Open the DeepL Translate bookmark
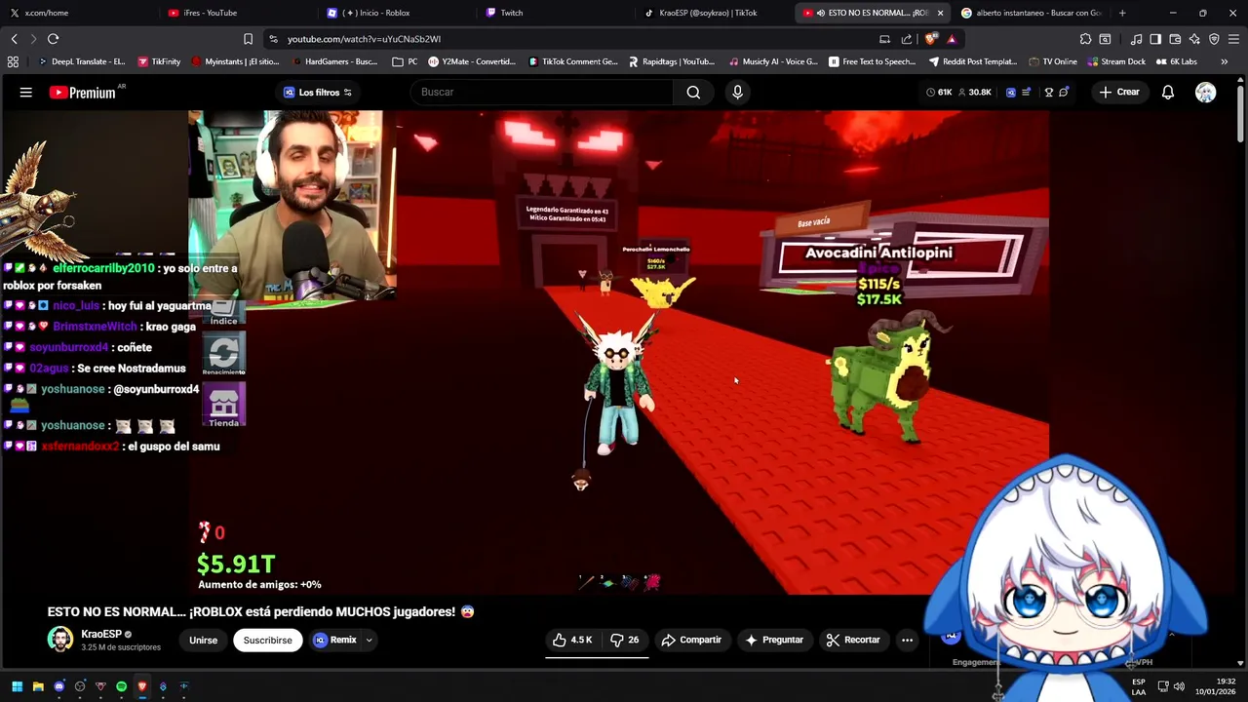The height and width of the screenshot is (702, 1248). click(81, 61)
